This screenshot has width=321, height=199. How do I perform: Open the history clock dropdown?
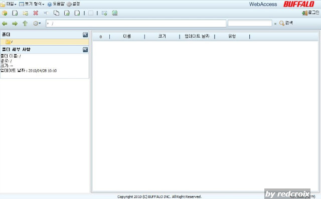coord(37,24)
